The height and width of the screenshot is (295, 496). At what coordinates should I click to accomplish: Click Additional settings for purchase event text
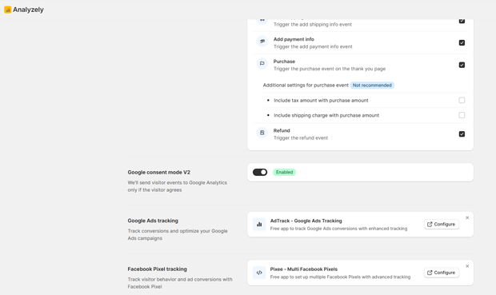pos(306,86)
